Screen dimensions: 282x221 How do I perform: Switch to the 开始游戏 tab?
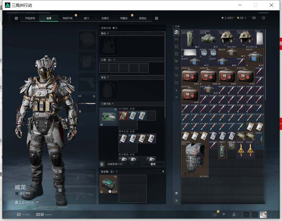(30, 18)
